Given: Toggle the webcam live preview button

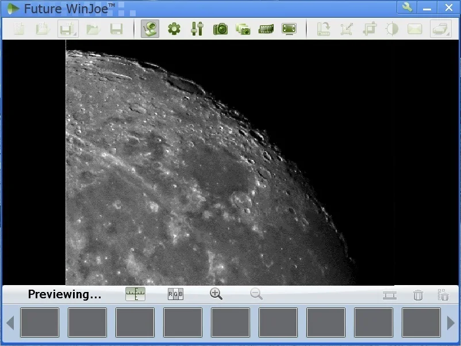Looking at the screenshot, I should 150,29.
